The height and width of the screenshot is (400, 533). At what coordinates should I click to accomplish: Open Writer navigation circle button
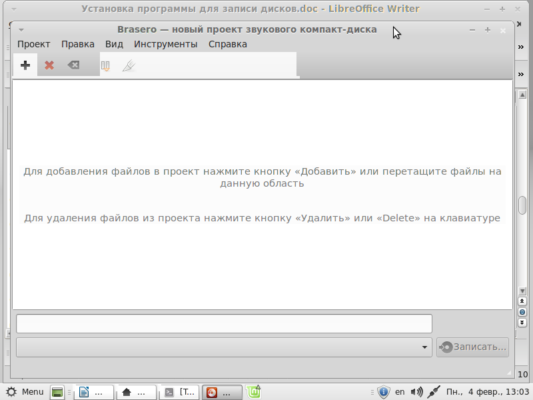tap(522, 312)
